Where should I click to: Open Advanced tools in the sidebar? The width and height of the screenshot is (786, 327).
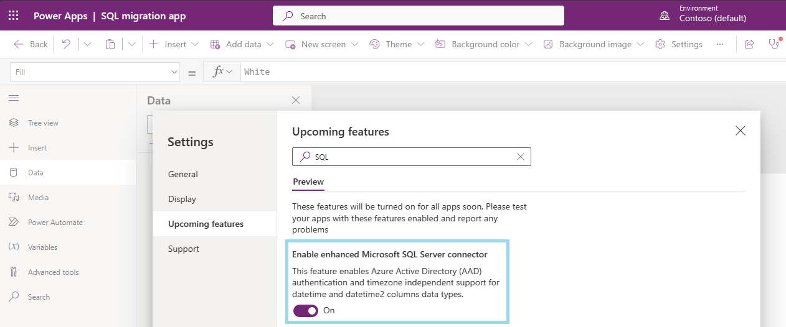(x=68, y=272)
